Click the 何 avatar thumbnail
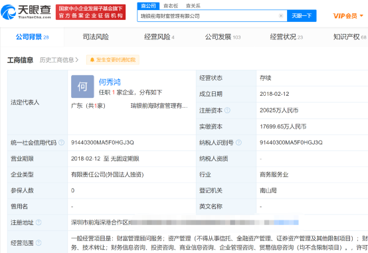Viewport: 368px width, 253px height. (x=82, y=87)
